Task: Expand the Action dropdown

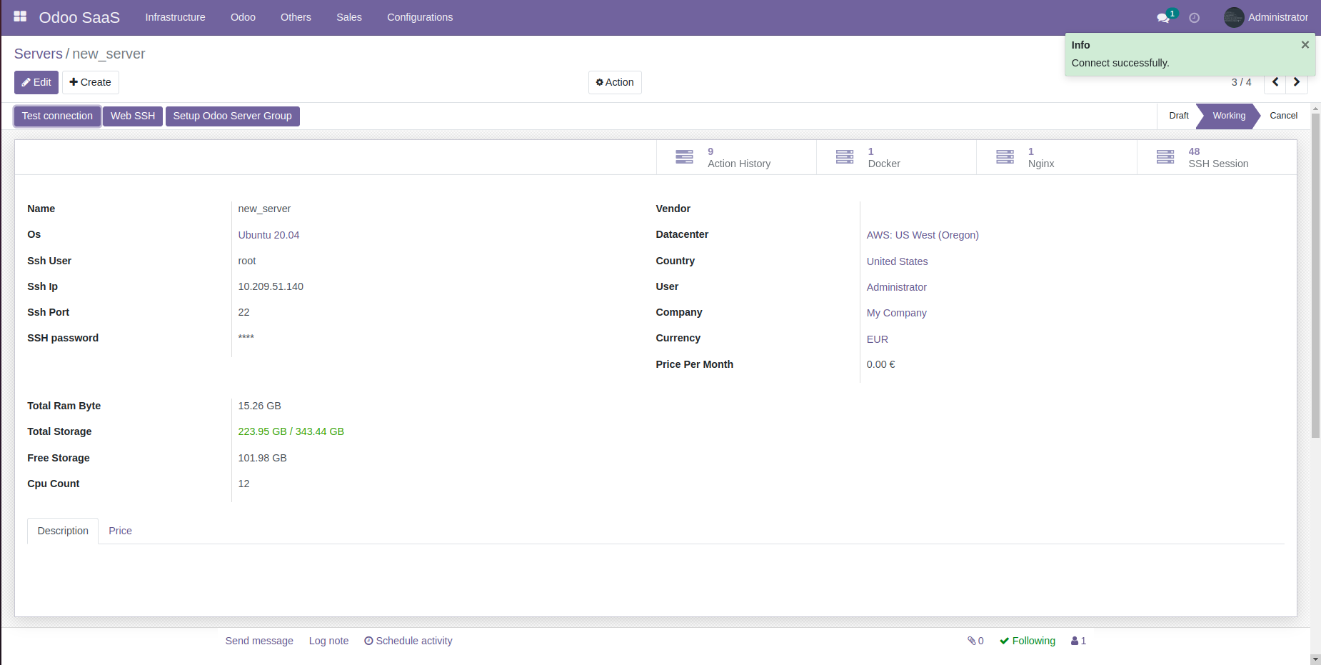Action: coord(615,82)
